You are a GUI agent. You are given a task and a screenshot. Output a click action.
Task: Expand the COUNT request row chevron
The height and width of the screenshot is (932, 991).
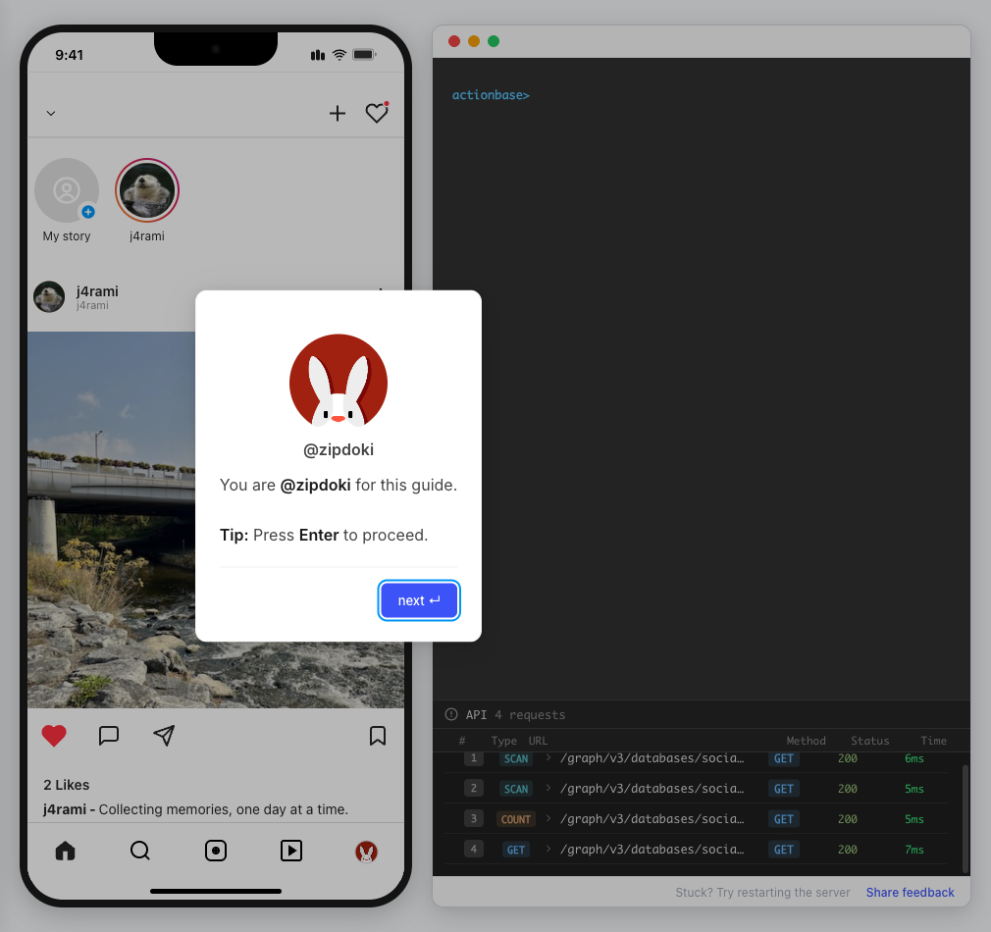pyautogui.click(x=548, y=819)
